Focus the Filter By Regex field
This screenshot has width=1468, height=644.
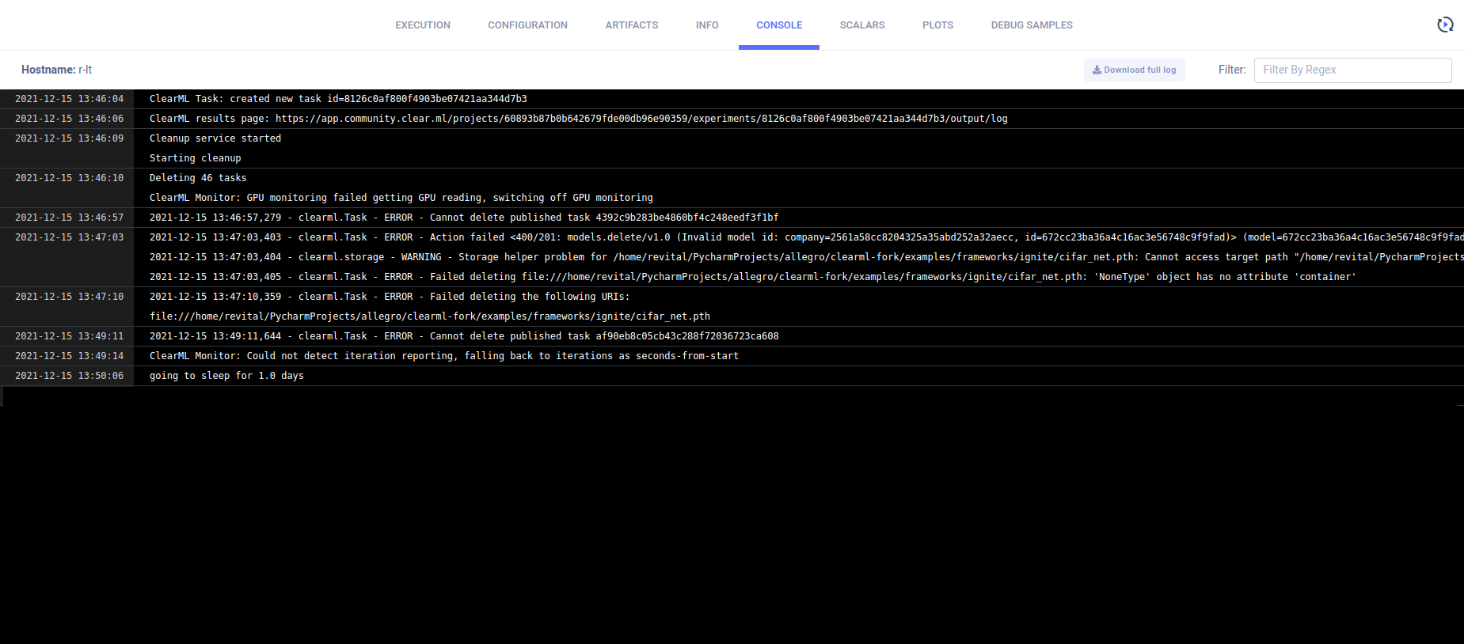1352,70
